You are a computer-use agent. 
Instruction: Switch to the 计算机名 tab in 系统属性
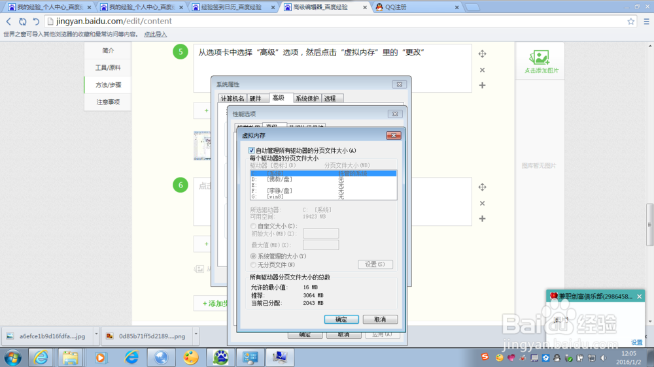[x=232, y=99]
